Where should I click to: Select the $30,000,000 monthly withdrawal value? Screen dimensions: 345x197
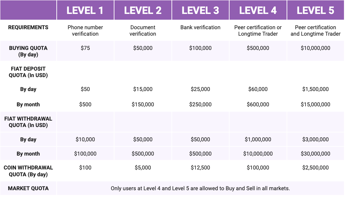[x=315, y=154]
